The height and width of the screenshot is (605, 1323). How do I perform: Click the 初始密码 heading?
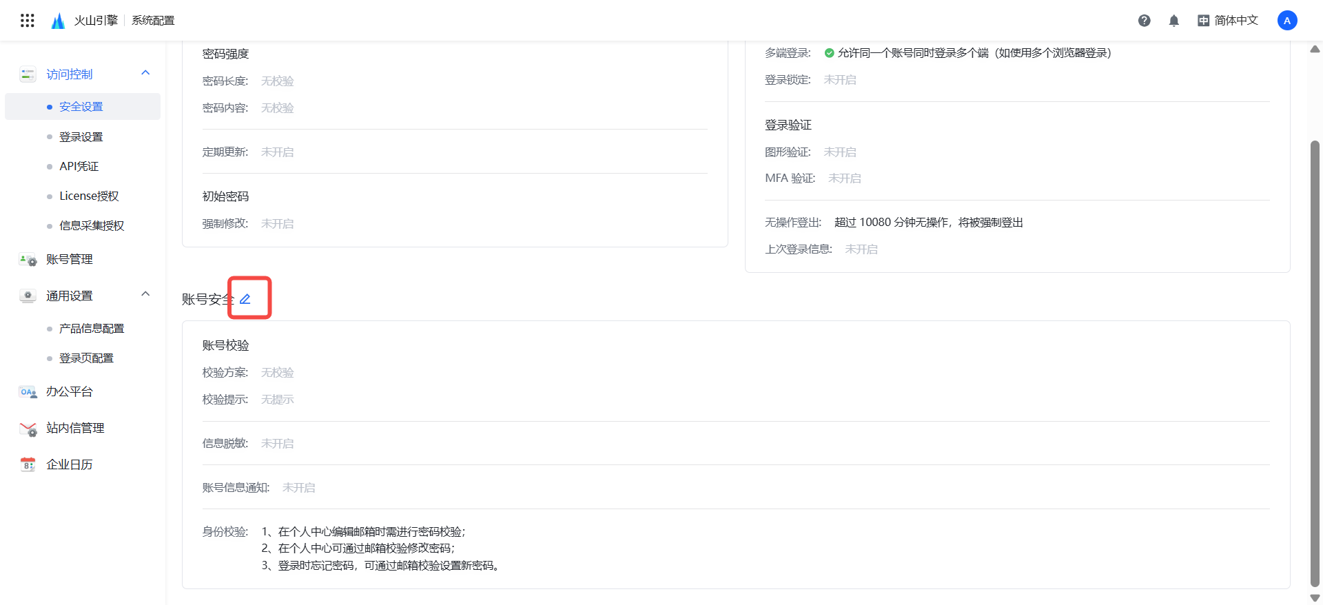(225, 197)
